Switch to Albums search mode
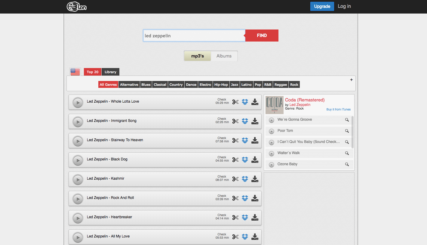 [x=224, y=56]
